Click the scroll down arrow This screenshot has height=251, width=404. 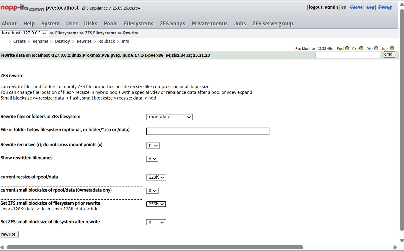coord(402,240)
